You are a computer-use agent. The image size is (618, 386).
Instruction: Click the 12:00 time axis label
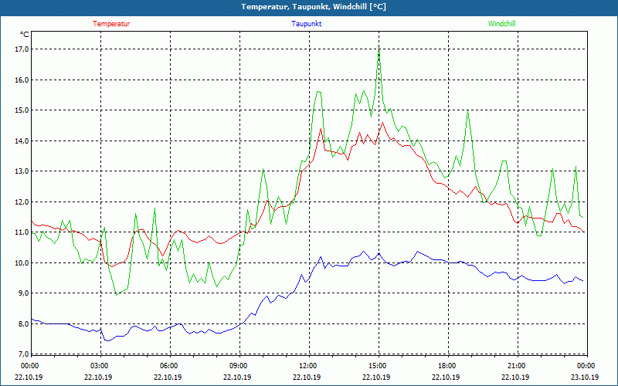307,366
